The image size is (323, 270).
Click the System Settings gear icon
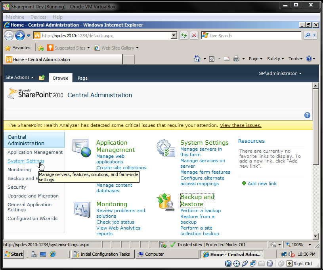click(x=166, y=148)
